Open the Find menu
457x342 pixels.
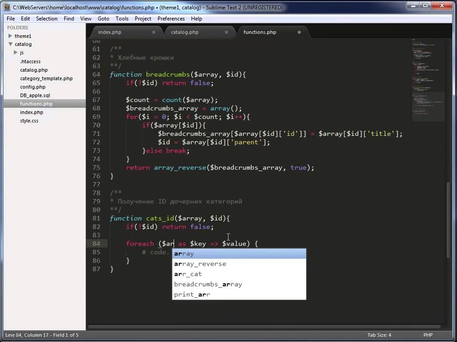[69, 19]
